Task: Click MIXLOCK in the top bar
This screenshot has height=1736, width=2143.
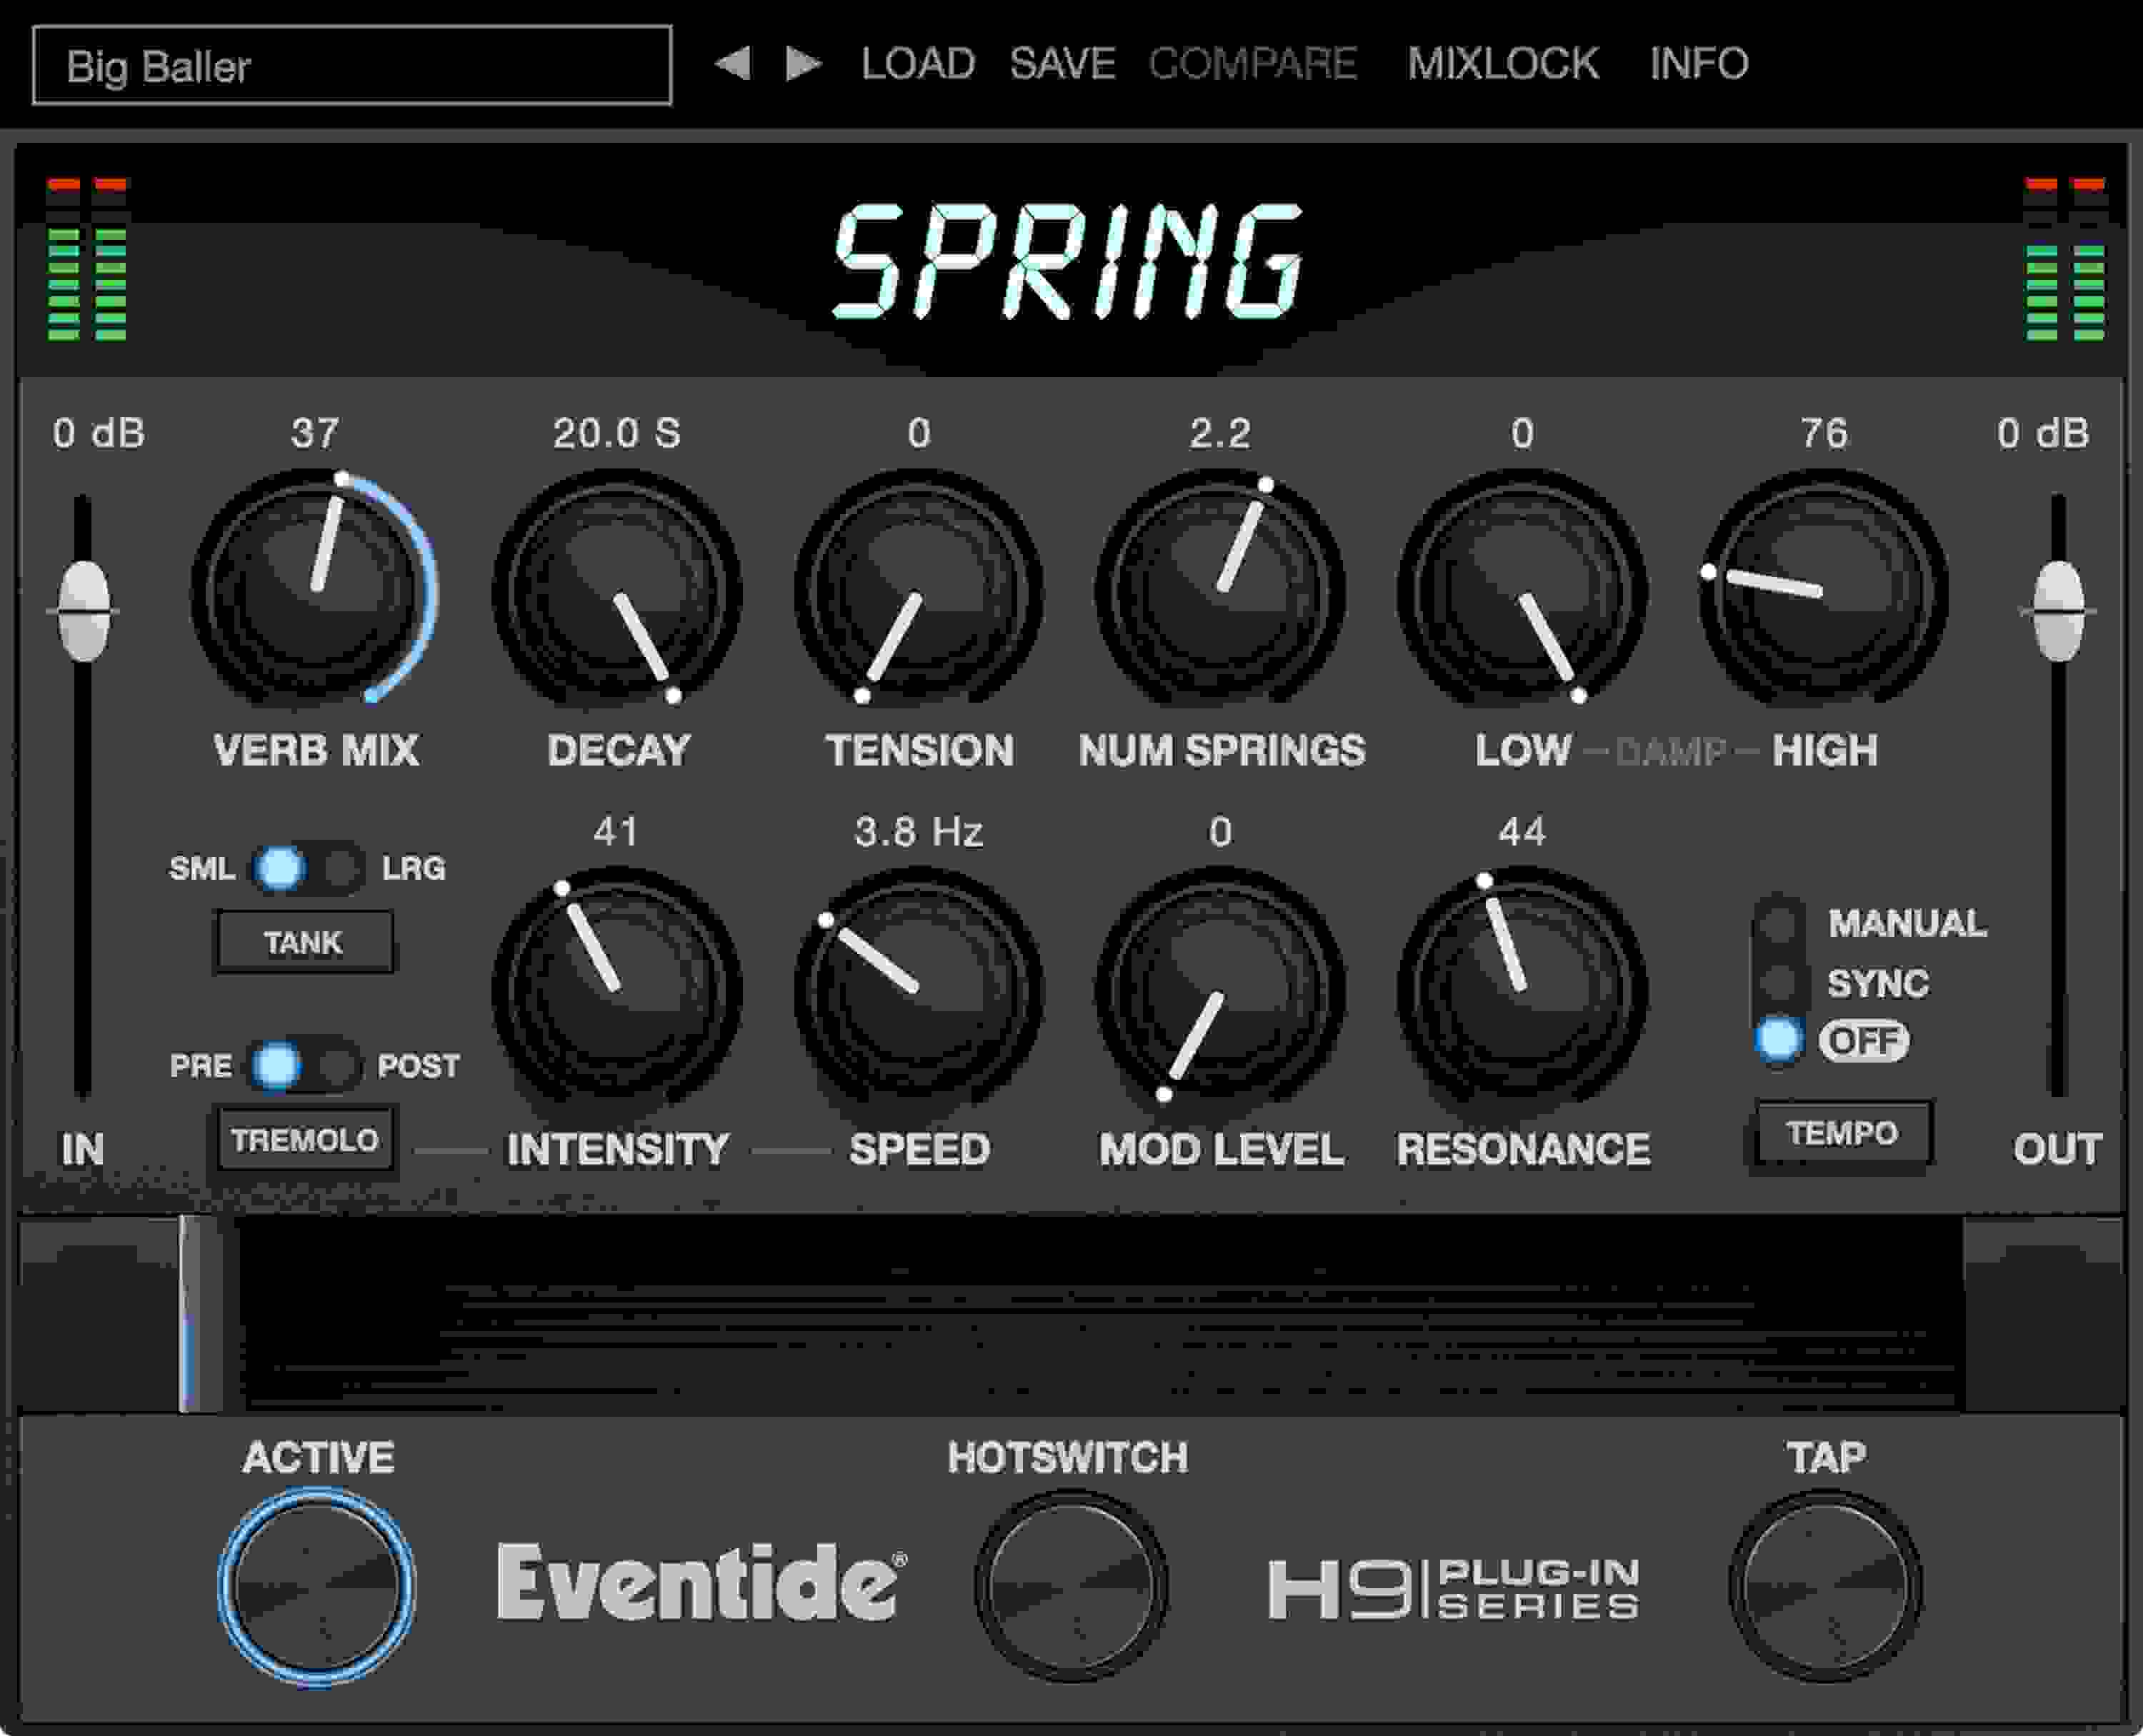Action: pyautogui.click(x=1503, y=63)
